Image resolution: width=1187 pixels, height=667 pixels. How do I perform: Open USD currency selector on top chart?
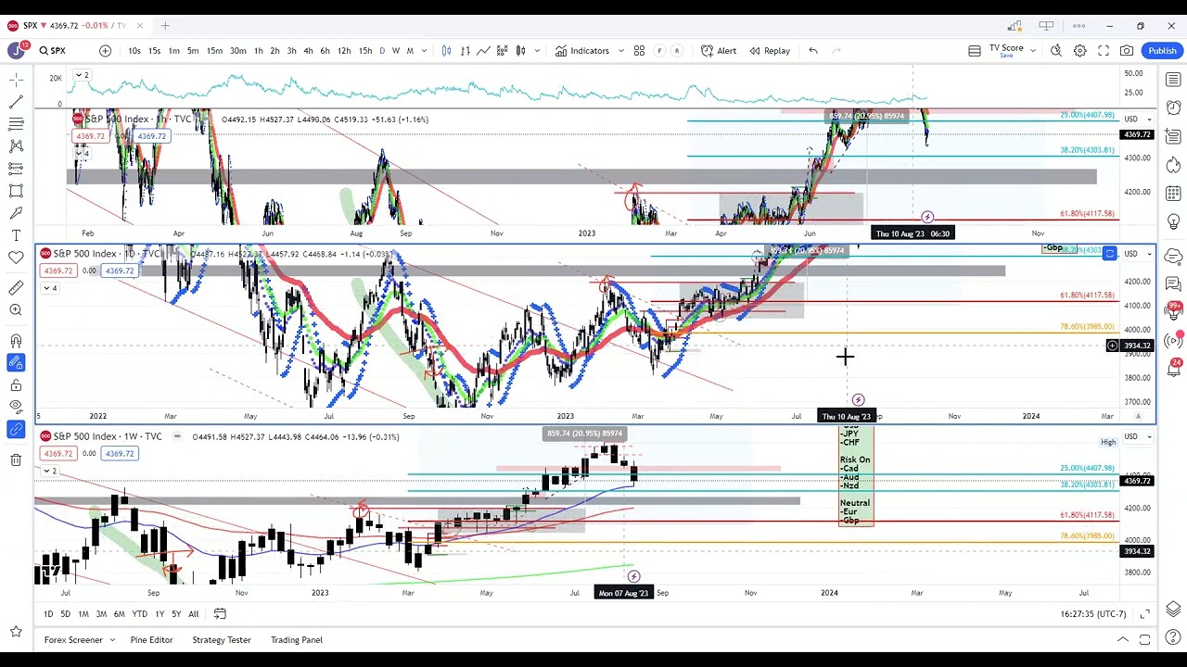coord(1137,119)
